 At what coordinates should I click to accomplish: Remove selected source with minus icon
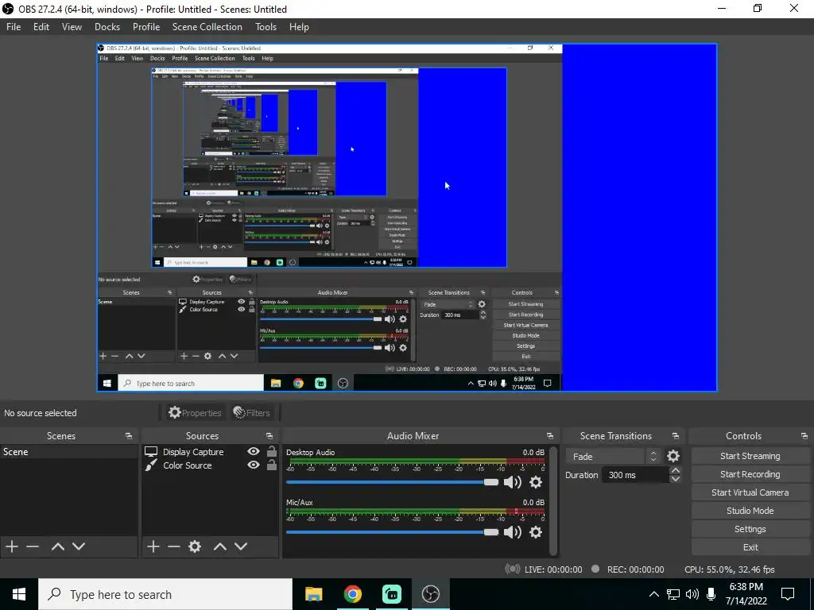click(174, 546)
